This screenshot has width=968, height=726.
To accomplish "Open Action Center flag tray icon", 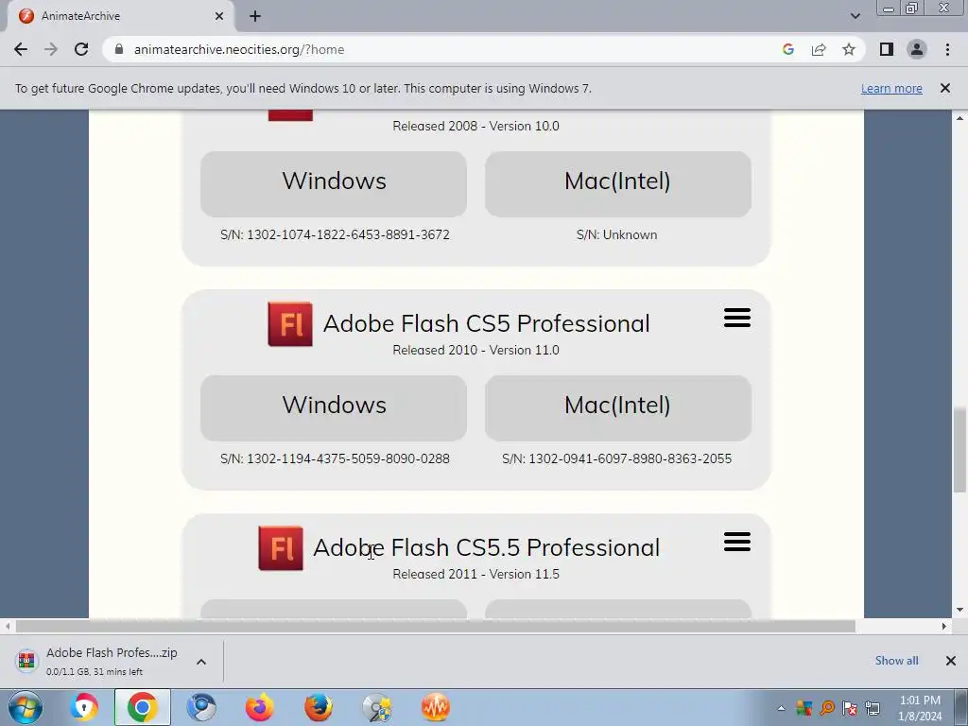I will tap(850, 708).
